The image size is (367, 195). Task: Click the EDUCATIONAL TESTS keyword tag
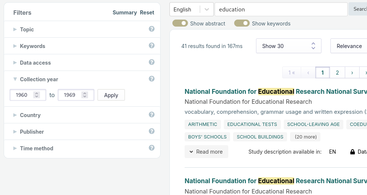tap(252, 124)
